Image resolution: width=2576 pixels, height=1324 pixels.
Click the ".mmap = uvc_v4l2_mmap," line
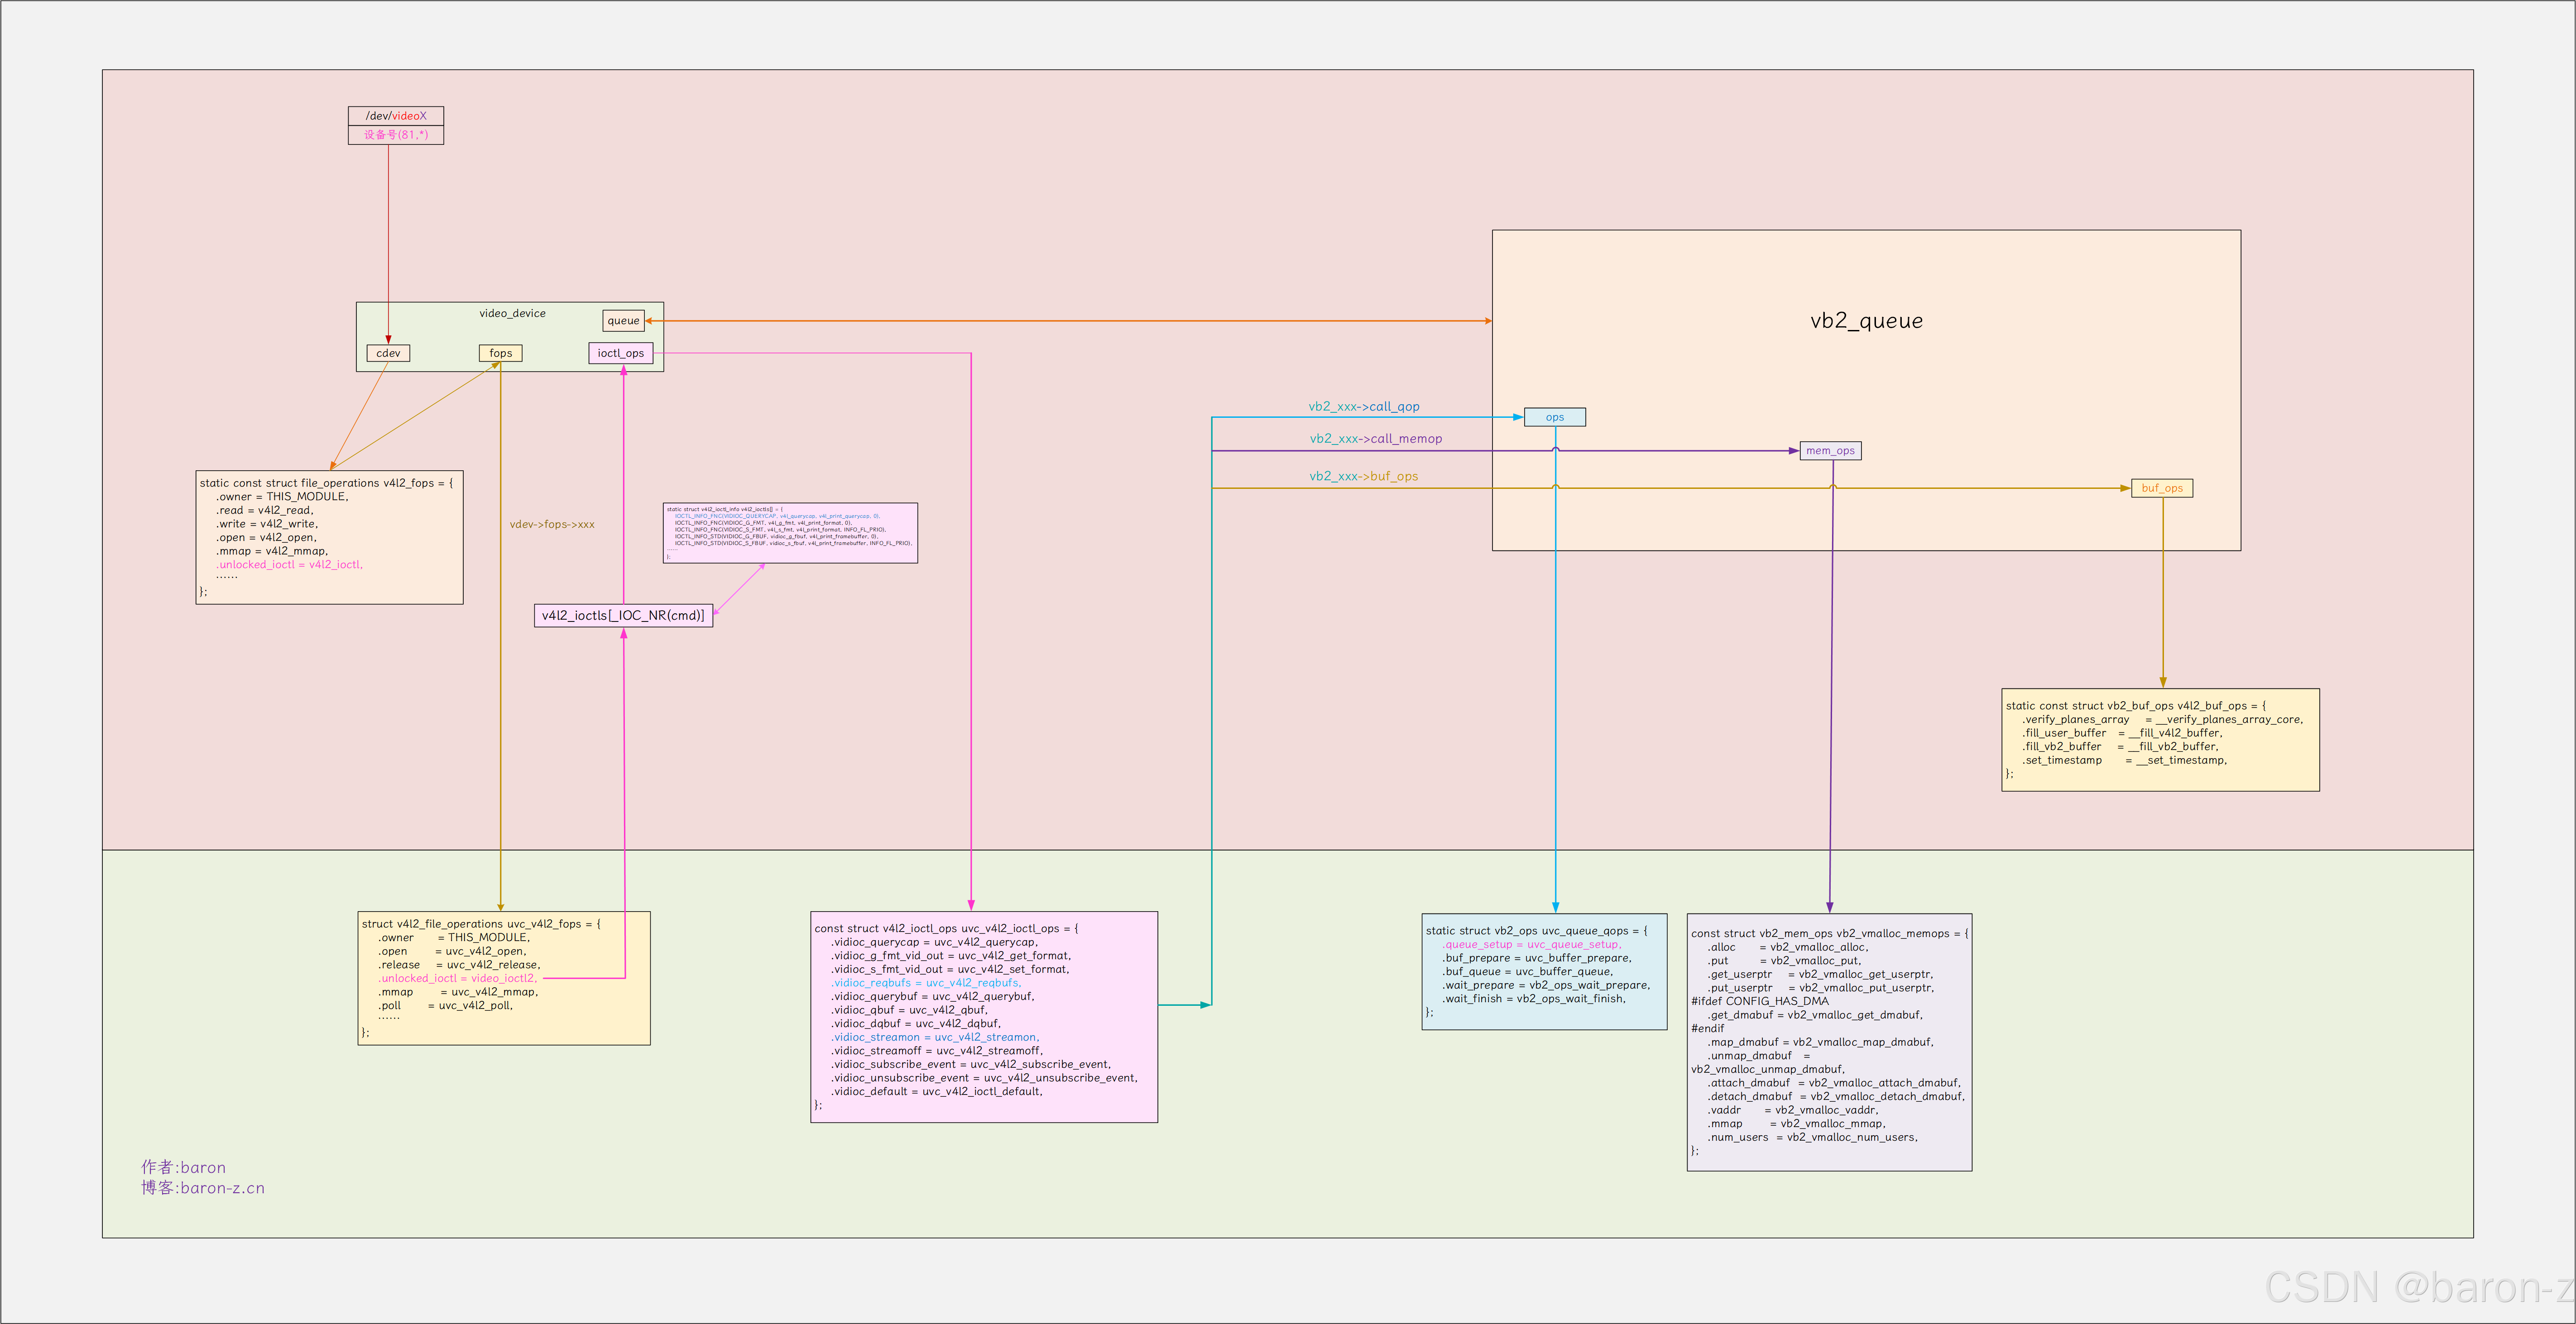pyautogui.click(x=458, y=992)
